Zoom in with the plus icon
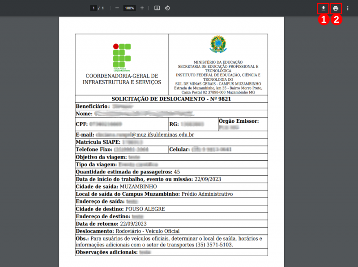358x267 pixels. pyautogui.click(x=142, y=8)
